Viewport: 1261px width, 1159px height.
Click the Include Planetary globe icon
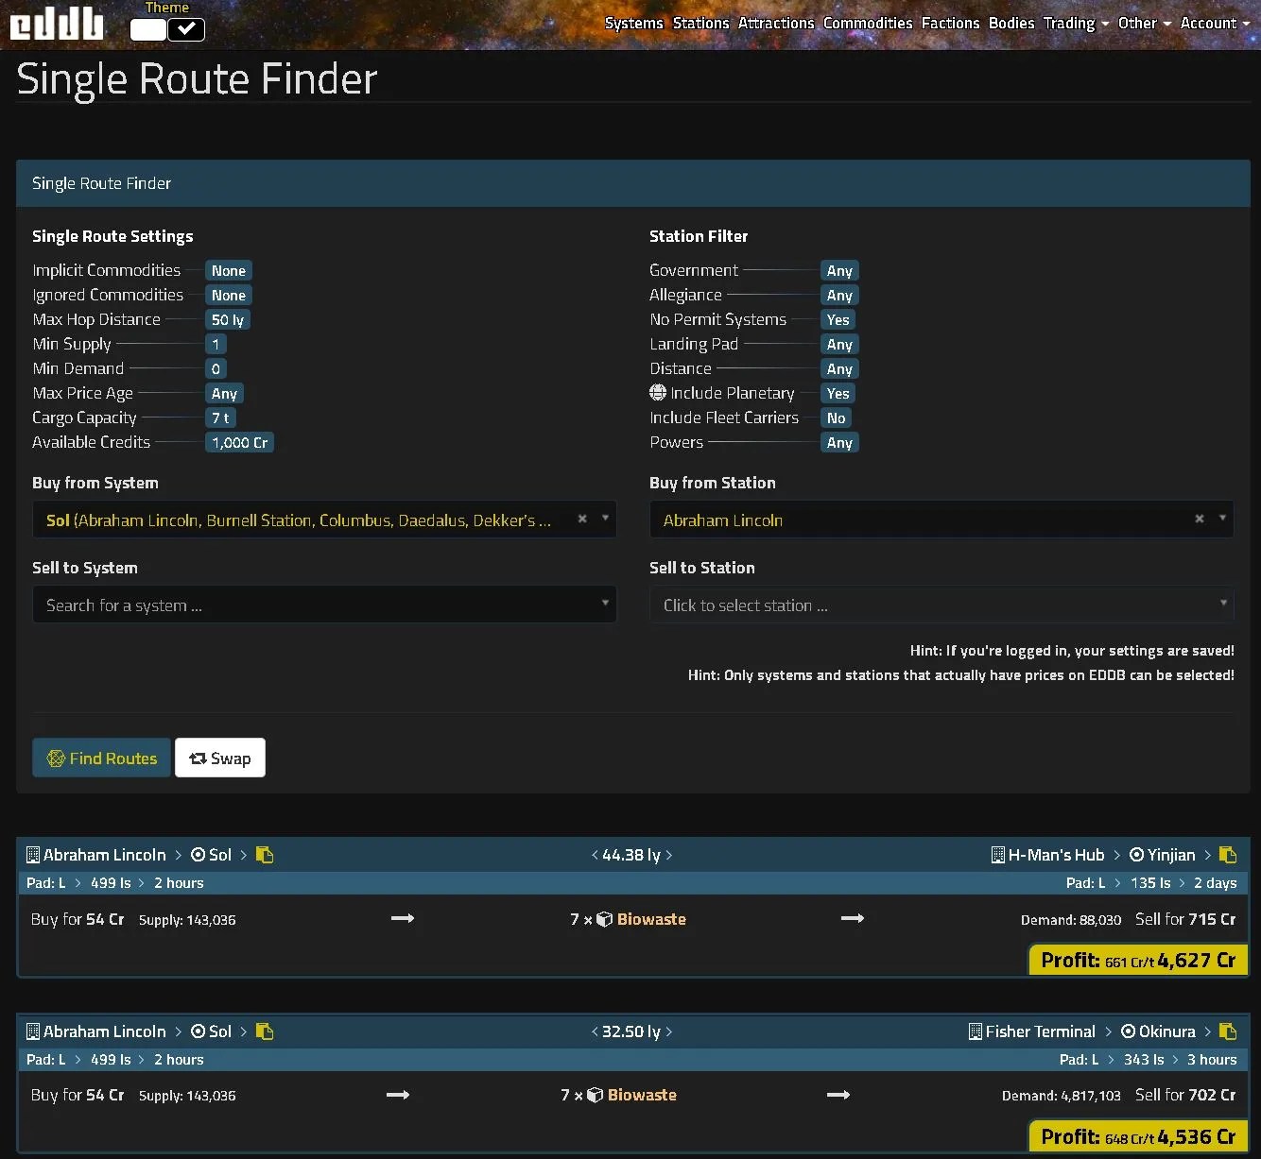click(658, 392)
